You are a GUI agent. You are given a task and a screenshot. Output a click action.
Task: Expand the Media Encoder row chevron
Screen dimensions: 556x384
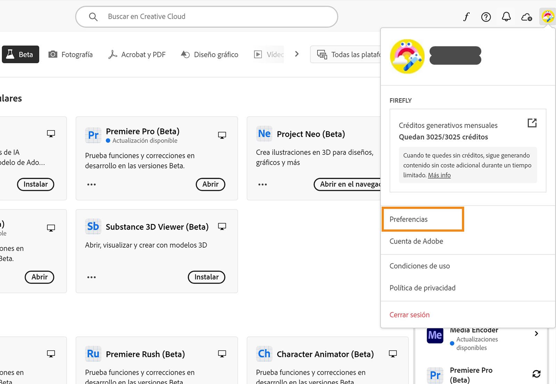pyautogui.click(x=536, y=334)
